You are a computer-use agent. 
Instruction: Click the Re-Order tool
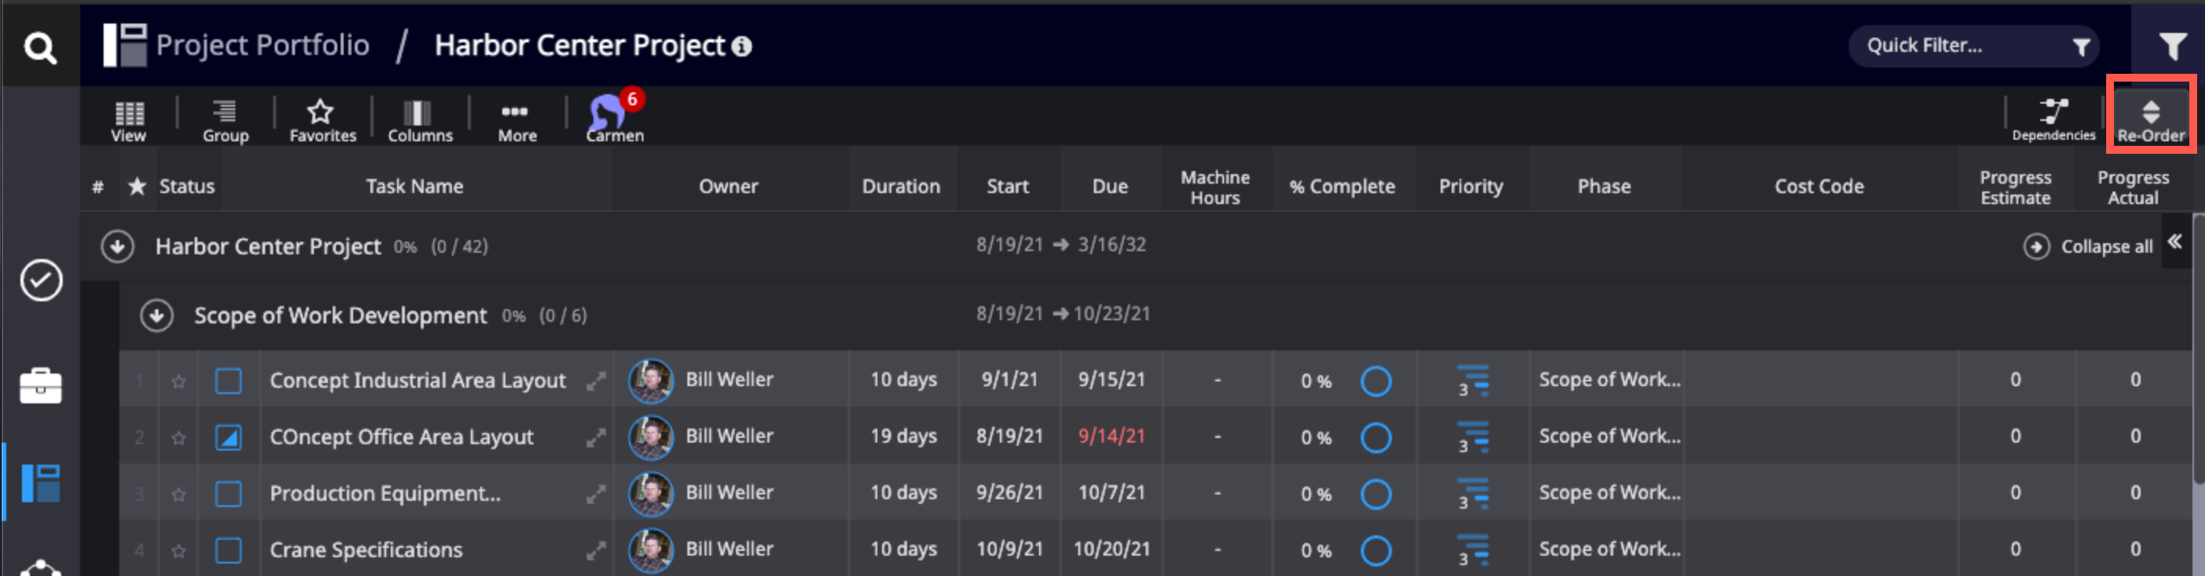click(2150, 121)
